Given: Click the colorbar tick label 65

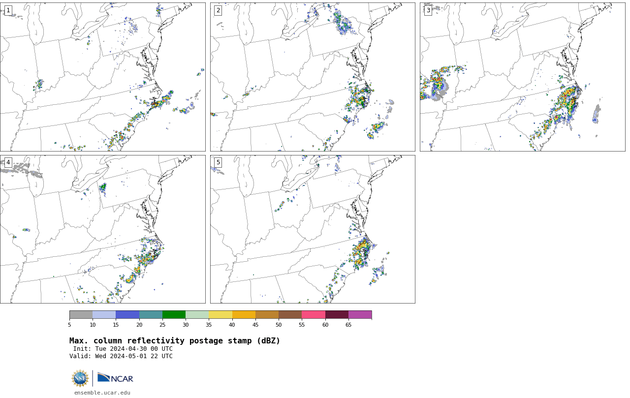Looking at the screenshot, I should click(x=348, y=325).
